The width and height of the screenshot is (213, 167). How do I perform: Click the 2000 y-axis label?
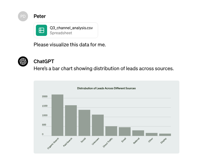[x=45, y=97]
